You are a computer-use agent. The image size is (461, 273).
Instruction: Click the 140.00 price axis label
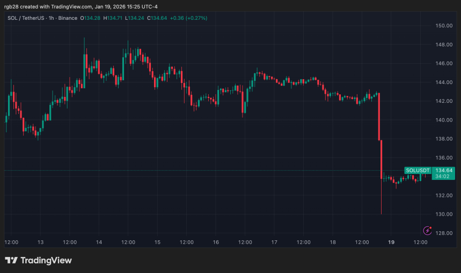click(x=443, y=120)
